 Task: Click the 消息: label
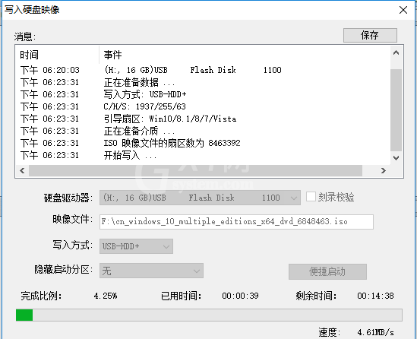click(25, 36)
